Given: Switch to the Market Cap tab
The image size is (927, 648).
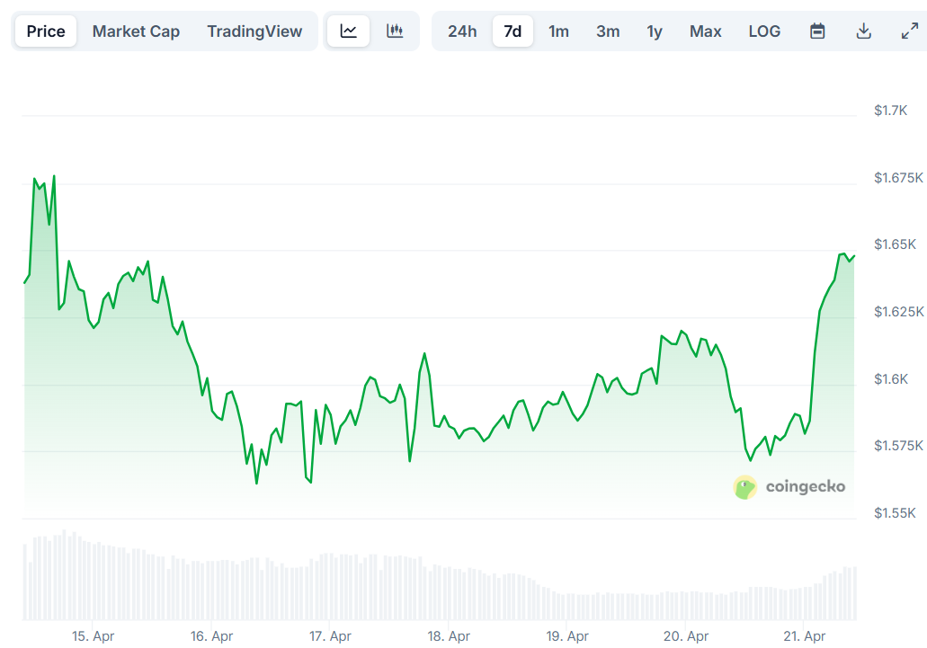Looking at the screenshot, I should 136,31.
